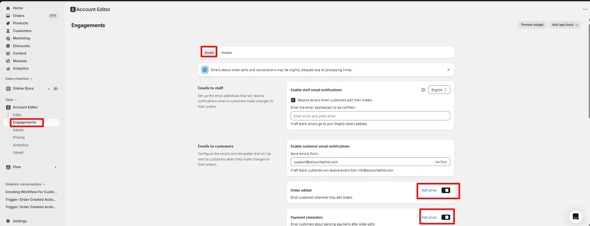
Task: Open the English language dropdown
Action: pyautogui.click(x=439, y=90)
